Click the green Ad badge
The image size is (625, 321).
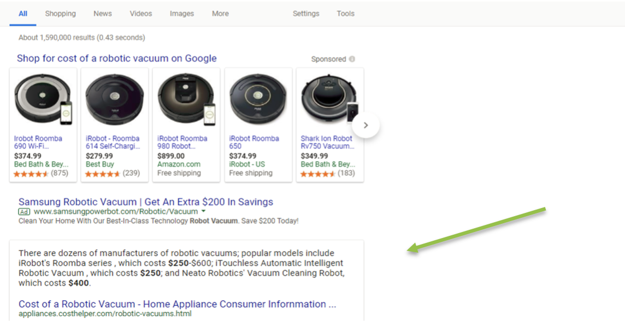click(24, 211)
